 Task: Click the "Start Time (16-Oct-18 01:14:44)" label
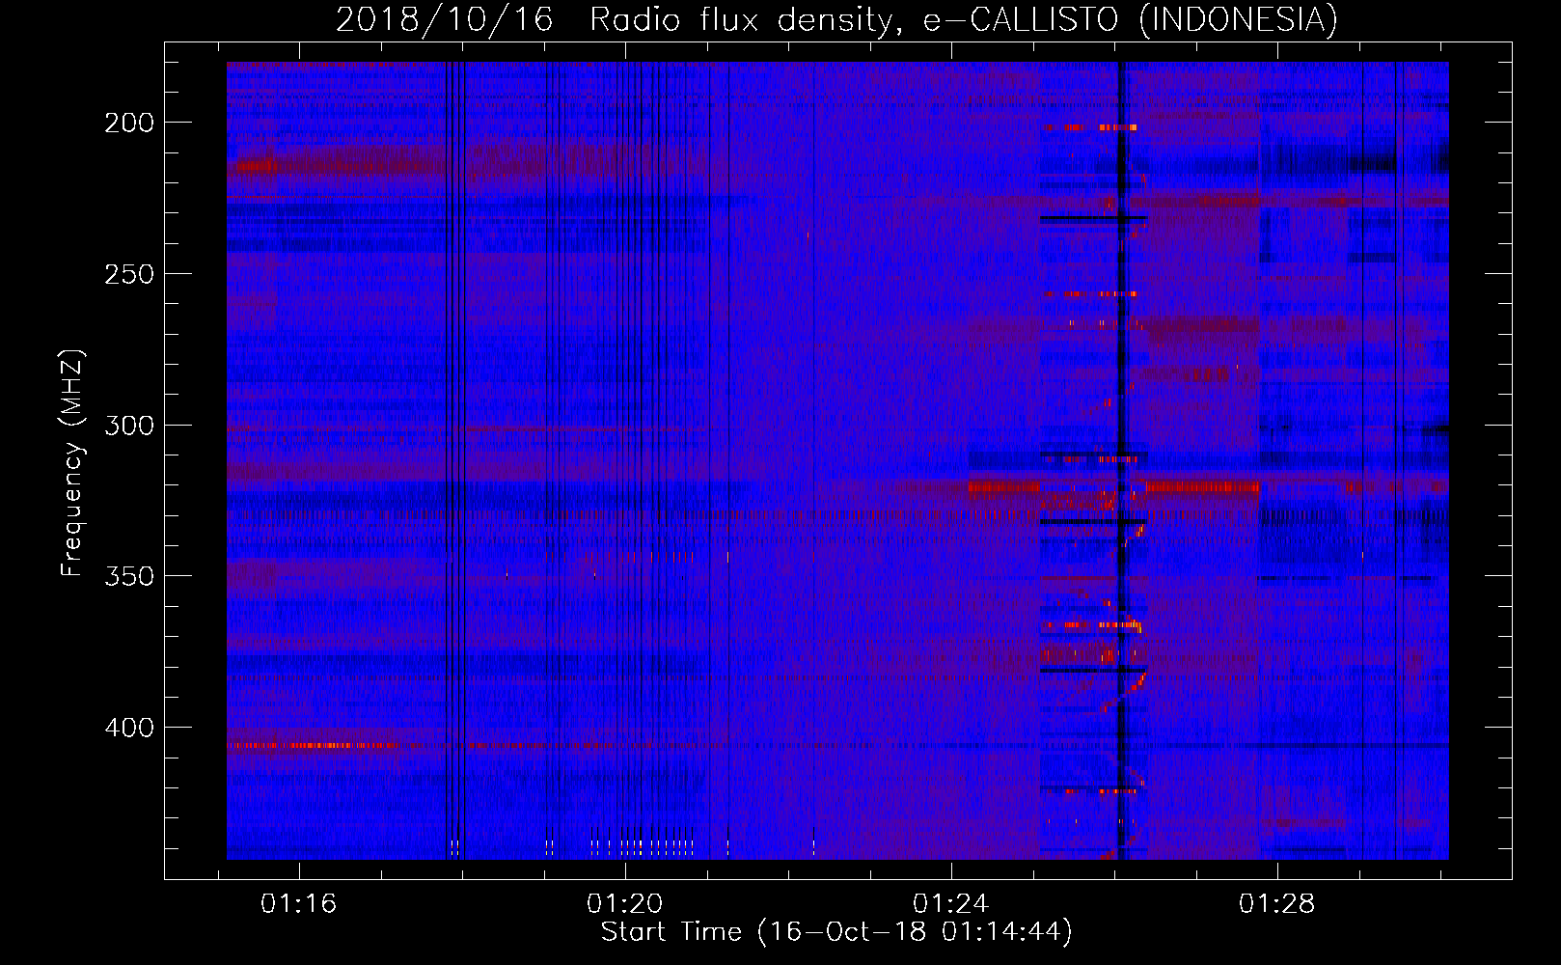(836, 932)
